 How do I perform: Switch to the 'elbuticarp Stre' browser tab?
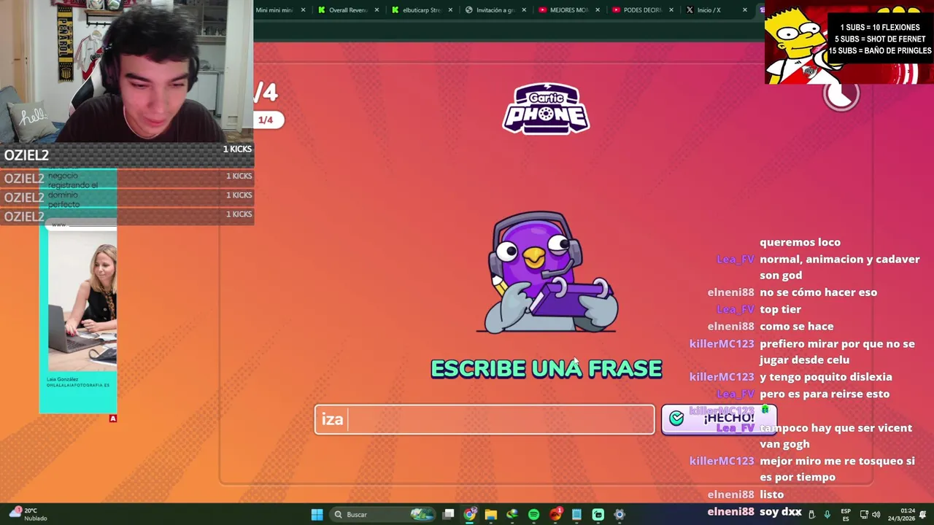(x=422, y=10)
